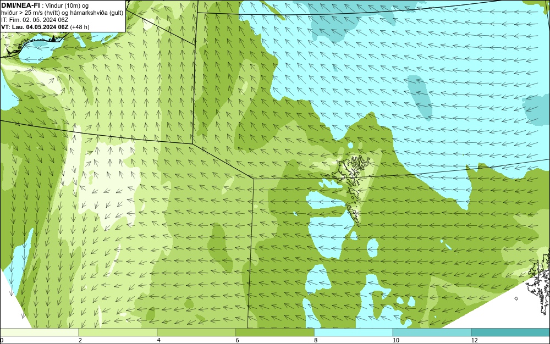This screenshot has width=550, height=344.
Task: Click the 10–12 m/s turquoise legend swatch
Action: point(432,332)
